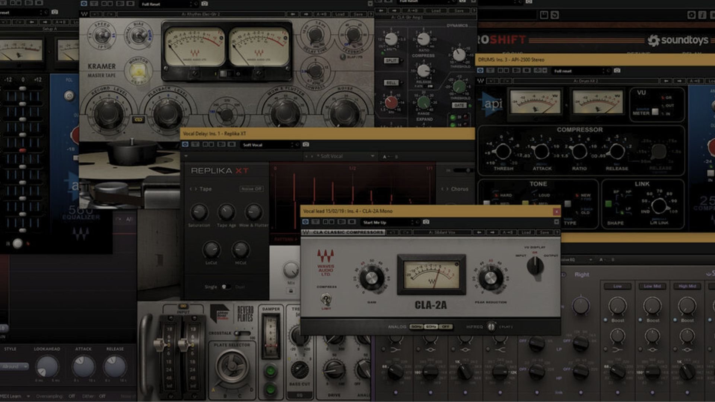Click the right arrow in Kramer Tape toolbar
This screenshot has height=402, width=715.
click(x=306, y=14)
